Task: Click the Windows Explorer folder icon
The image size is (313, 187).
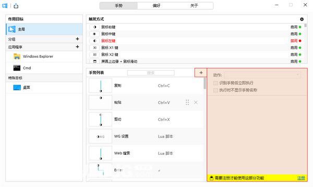Action: click(17, 57)
